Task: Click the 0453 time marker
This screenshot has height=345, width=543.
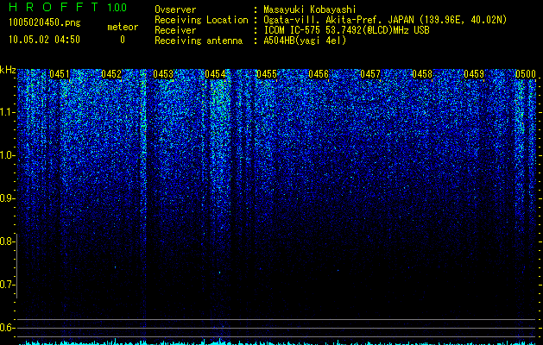Action: (163, 74)
